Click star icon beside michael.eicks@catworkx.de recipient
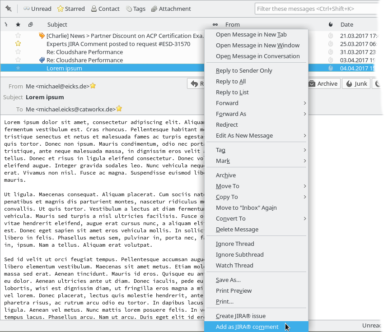This screenshot has width=388, height=332. [x=119, y=109]
